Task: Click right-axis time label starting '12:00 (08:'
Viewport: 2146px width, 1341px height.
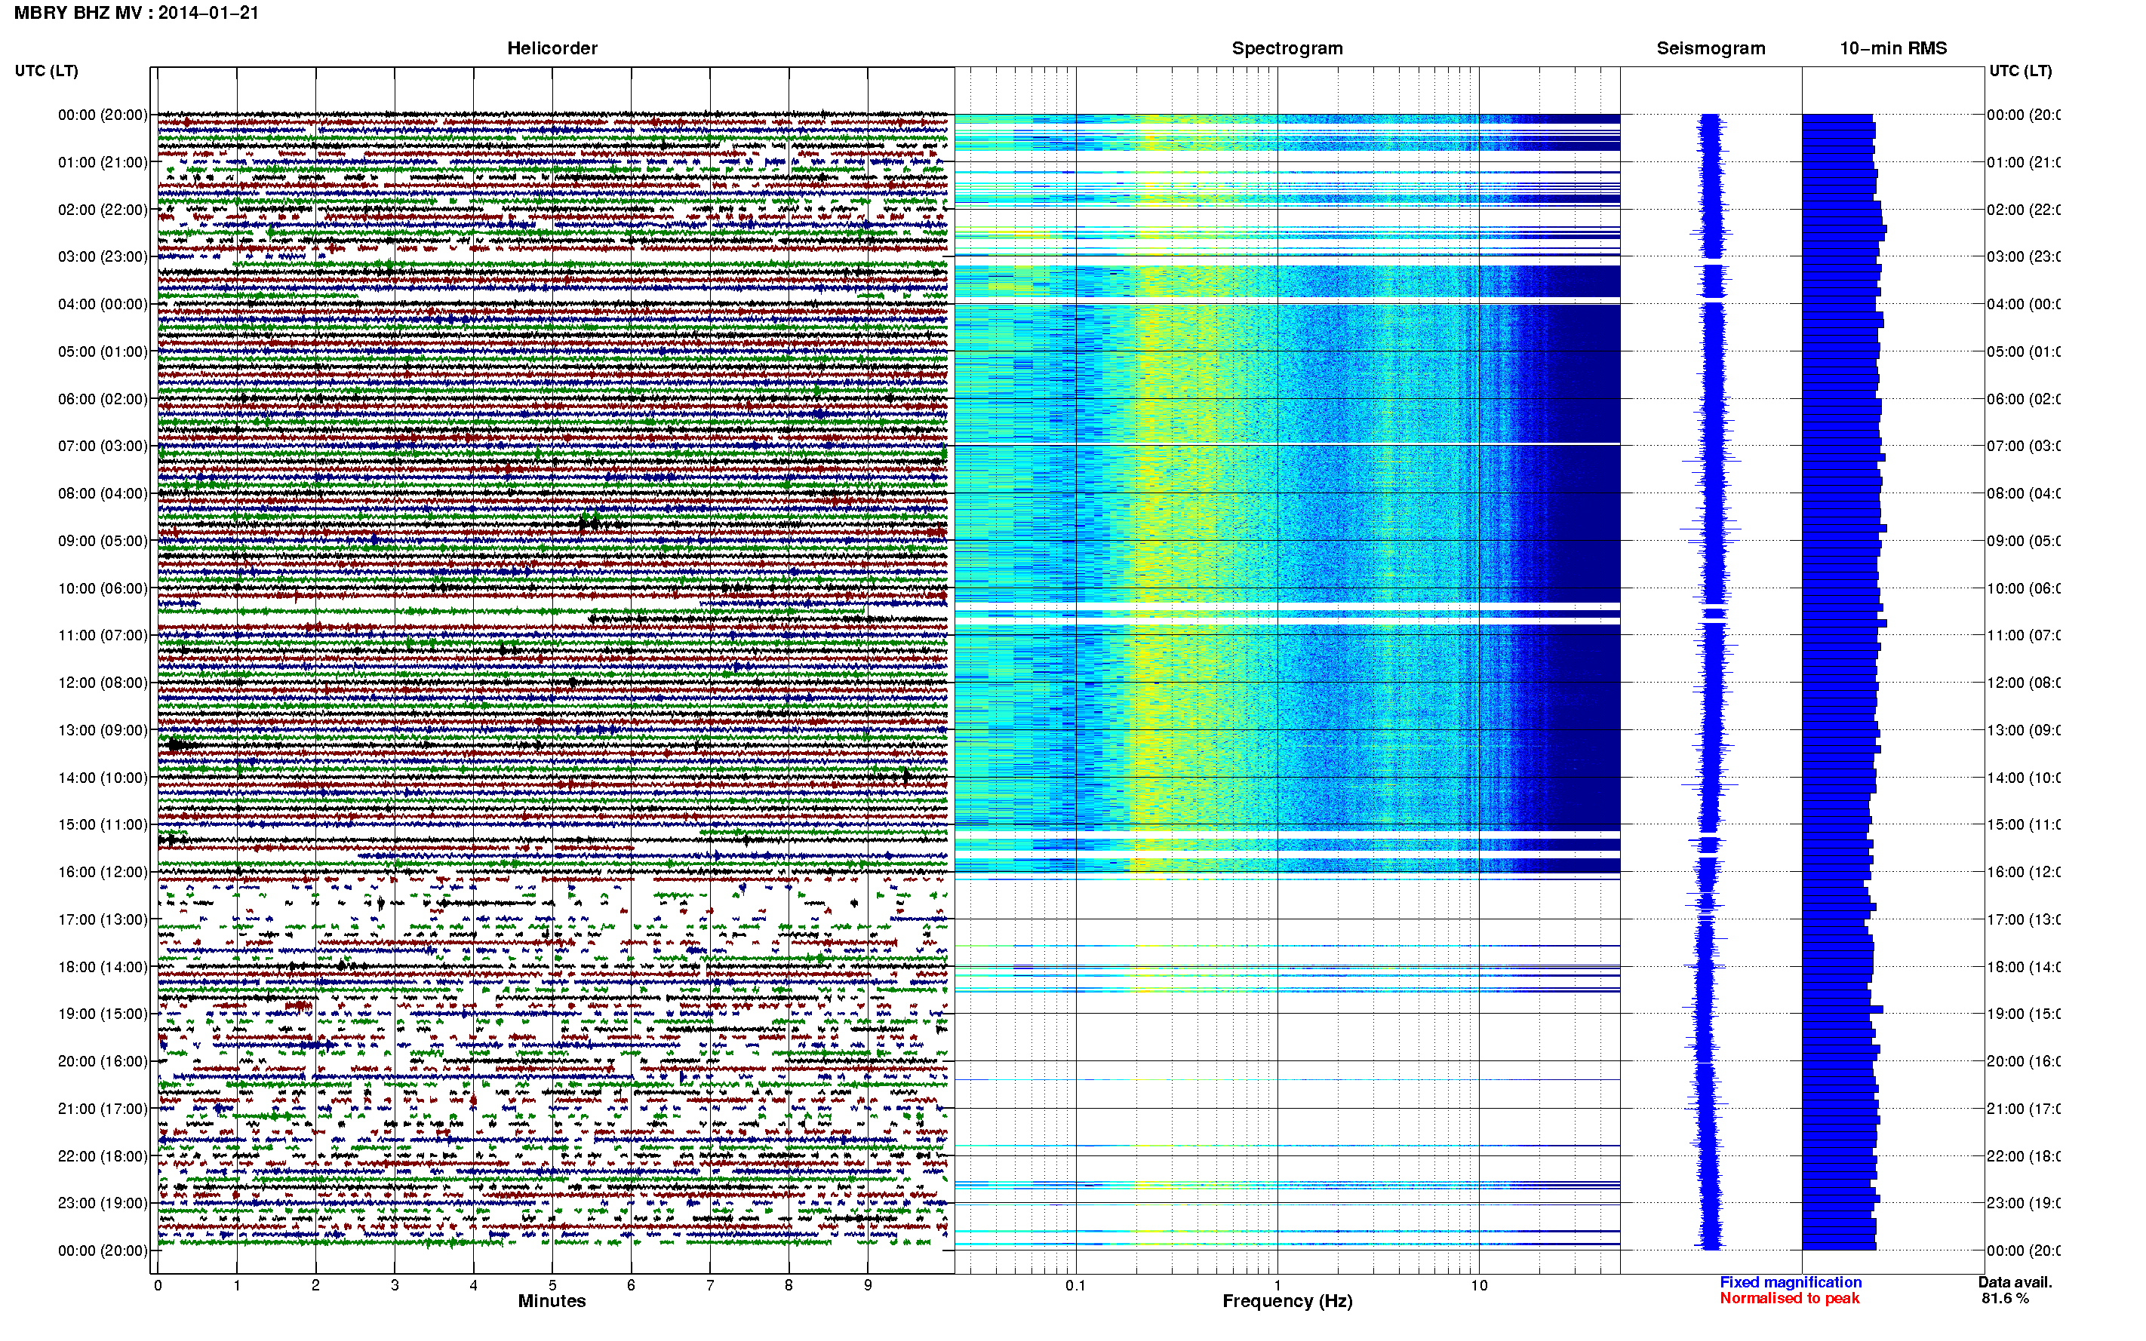Action: [2024, 683]
